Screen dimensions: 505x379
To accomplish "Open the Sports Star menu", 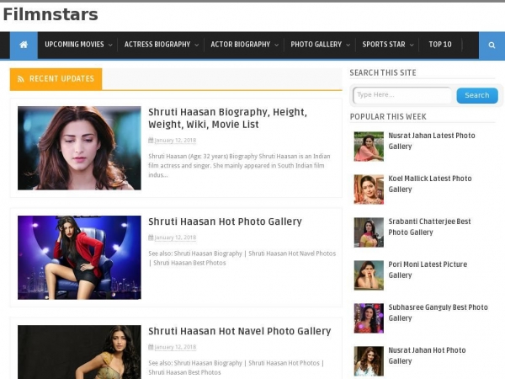I will [x=384, y=45].
